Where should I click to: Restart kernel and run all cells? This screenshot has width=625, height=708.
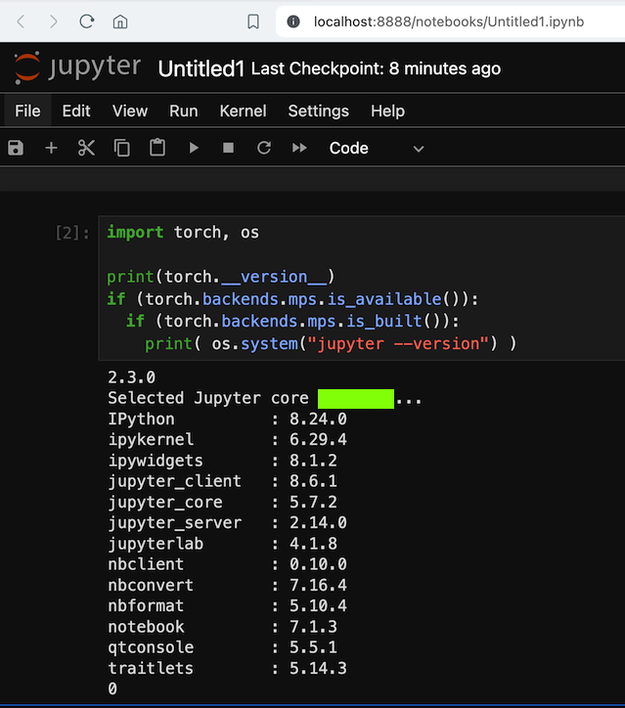[x=299, y=148]
